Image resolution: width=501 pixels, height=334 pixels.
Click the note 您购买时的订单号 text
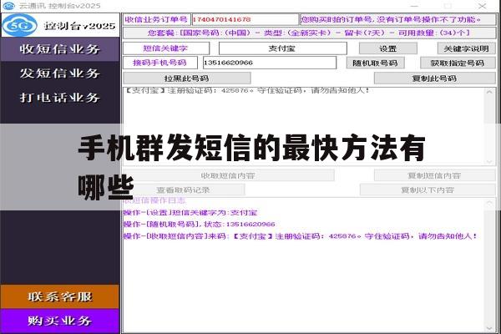391,19
